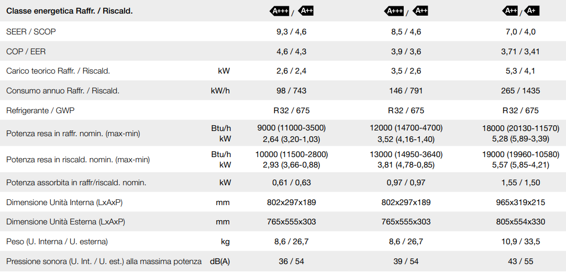
Task: Select the Classe energetica Raffr. / Riscald. header
Action: [70, 11]
